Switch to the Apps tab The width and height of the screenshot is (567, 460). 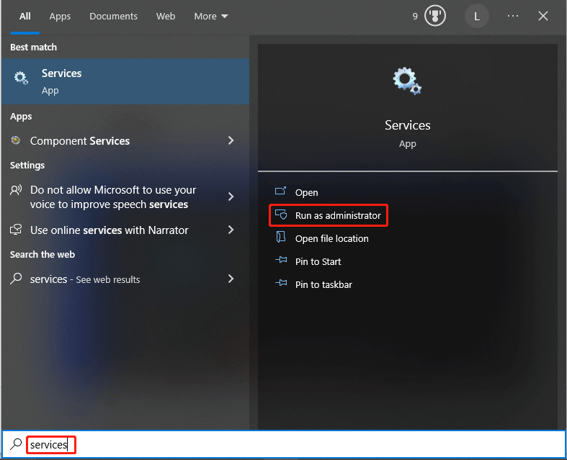pos(60,17)
